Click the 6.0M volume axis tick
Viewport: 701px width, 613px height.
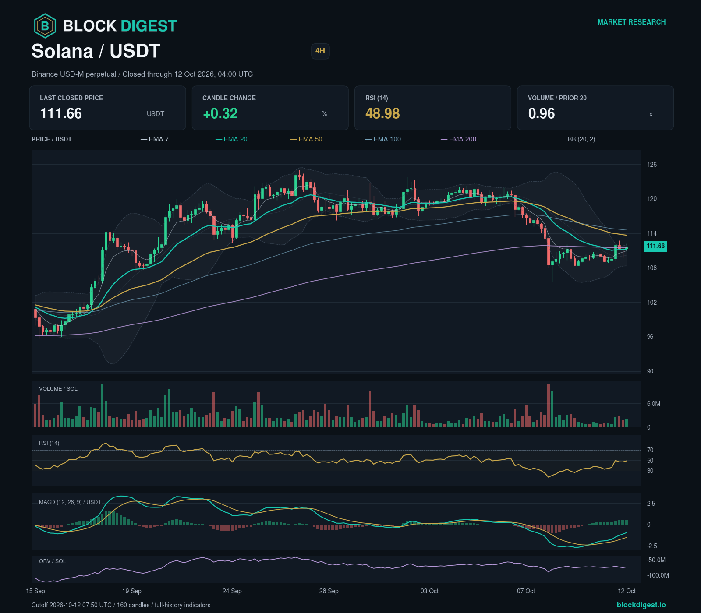tap(654, 404)
